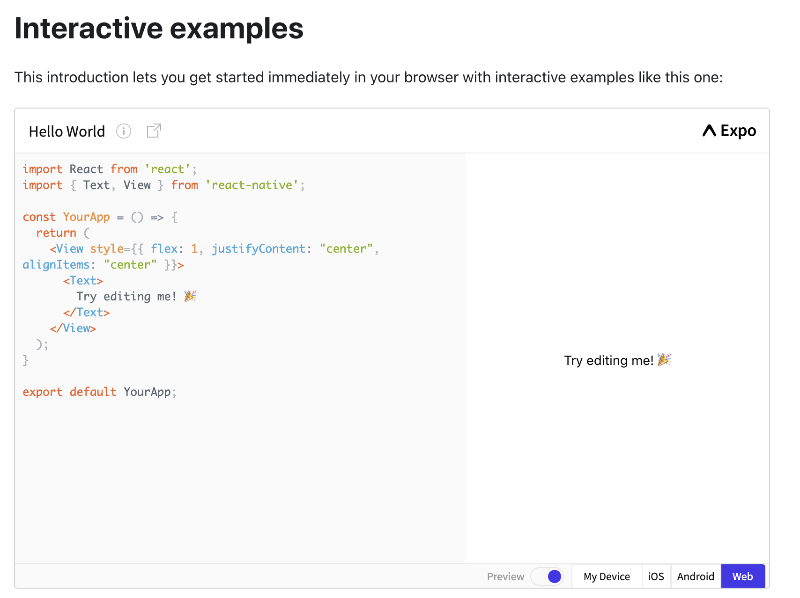Click the Hello World title

67,131
